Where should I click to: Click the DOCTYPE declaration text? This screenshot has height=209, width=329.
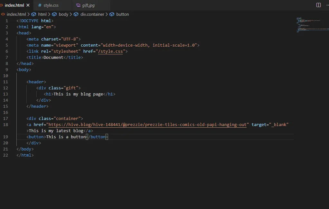[x=35, y=21]
